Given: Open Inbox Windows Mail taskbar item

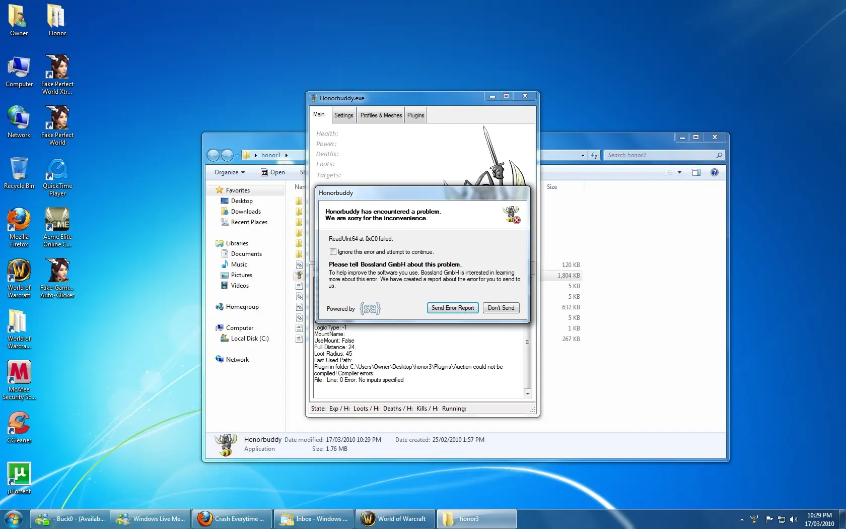Looking at the screenshot, I should tap(314, 519).
